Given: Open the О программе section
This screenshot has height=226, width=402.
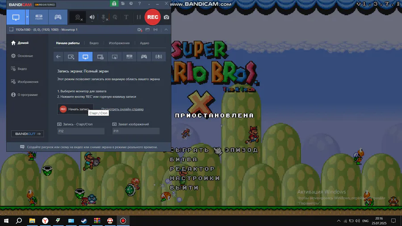Looking at the screenshot, I should pyautogui.click(x=27, y=95).
